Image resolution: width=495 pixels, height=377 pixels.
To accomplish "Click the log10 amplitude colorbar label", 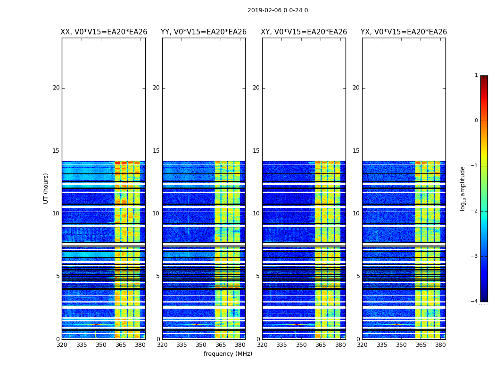I will [x=462, y=188].
